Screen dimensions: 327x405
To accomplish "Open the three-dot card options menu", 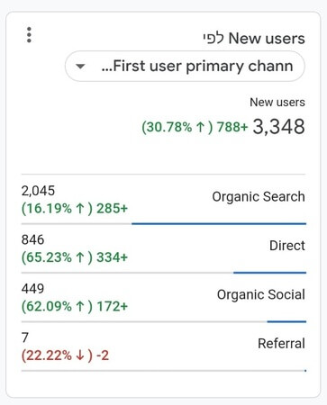I will click(29, 35).
